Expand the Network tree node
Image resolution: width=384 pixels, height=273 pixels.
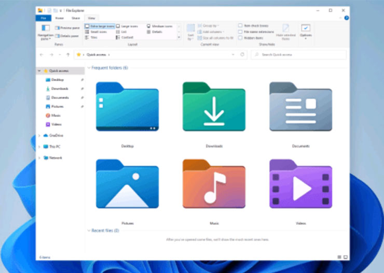pos(39,158)
